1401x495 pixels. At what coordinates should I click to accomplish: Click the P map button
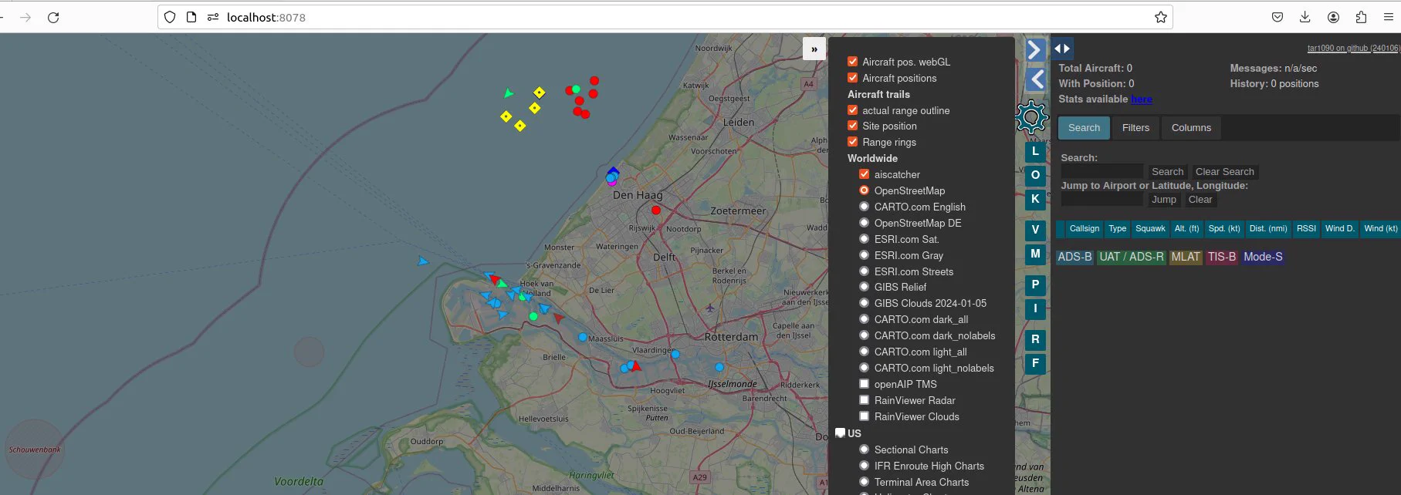(x=1035, y=285)
